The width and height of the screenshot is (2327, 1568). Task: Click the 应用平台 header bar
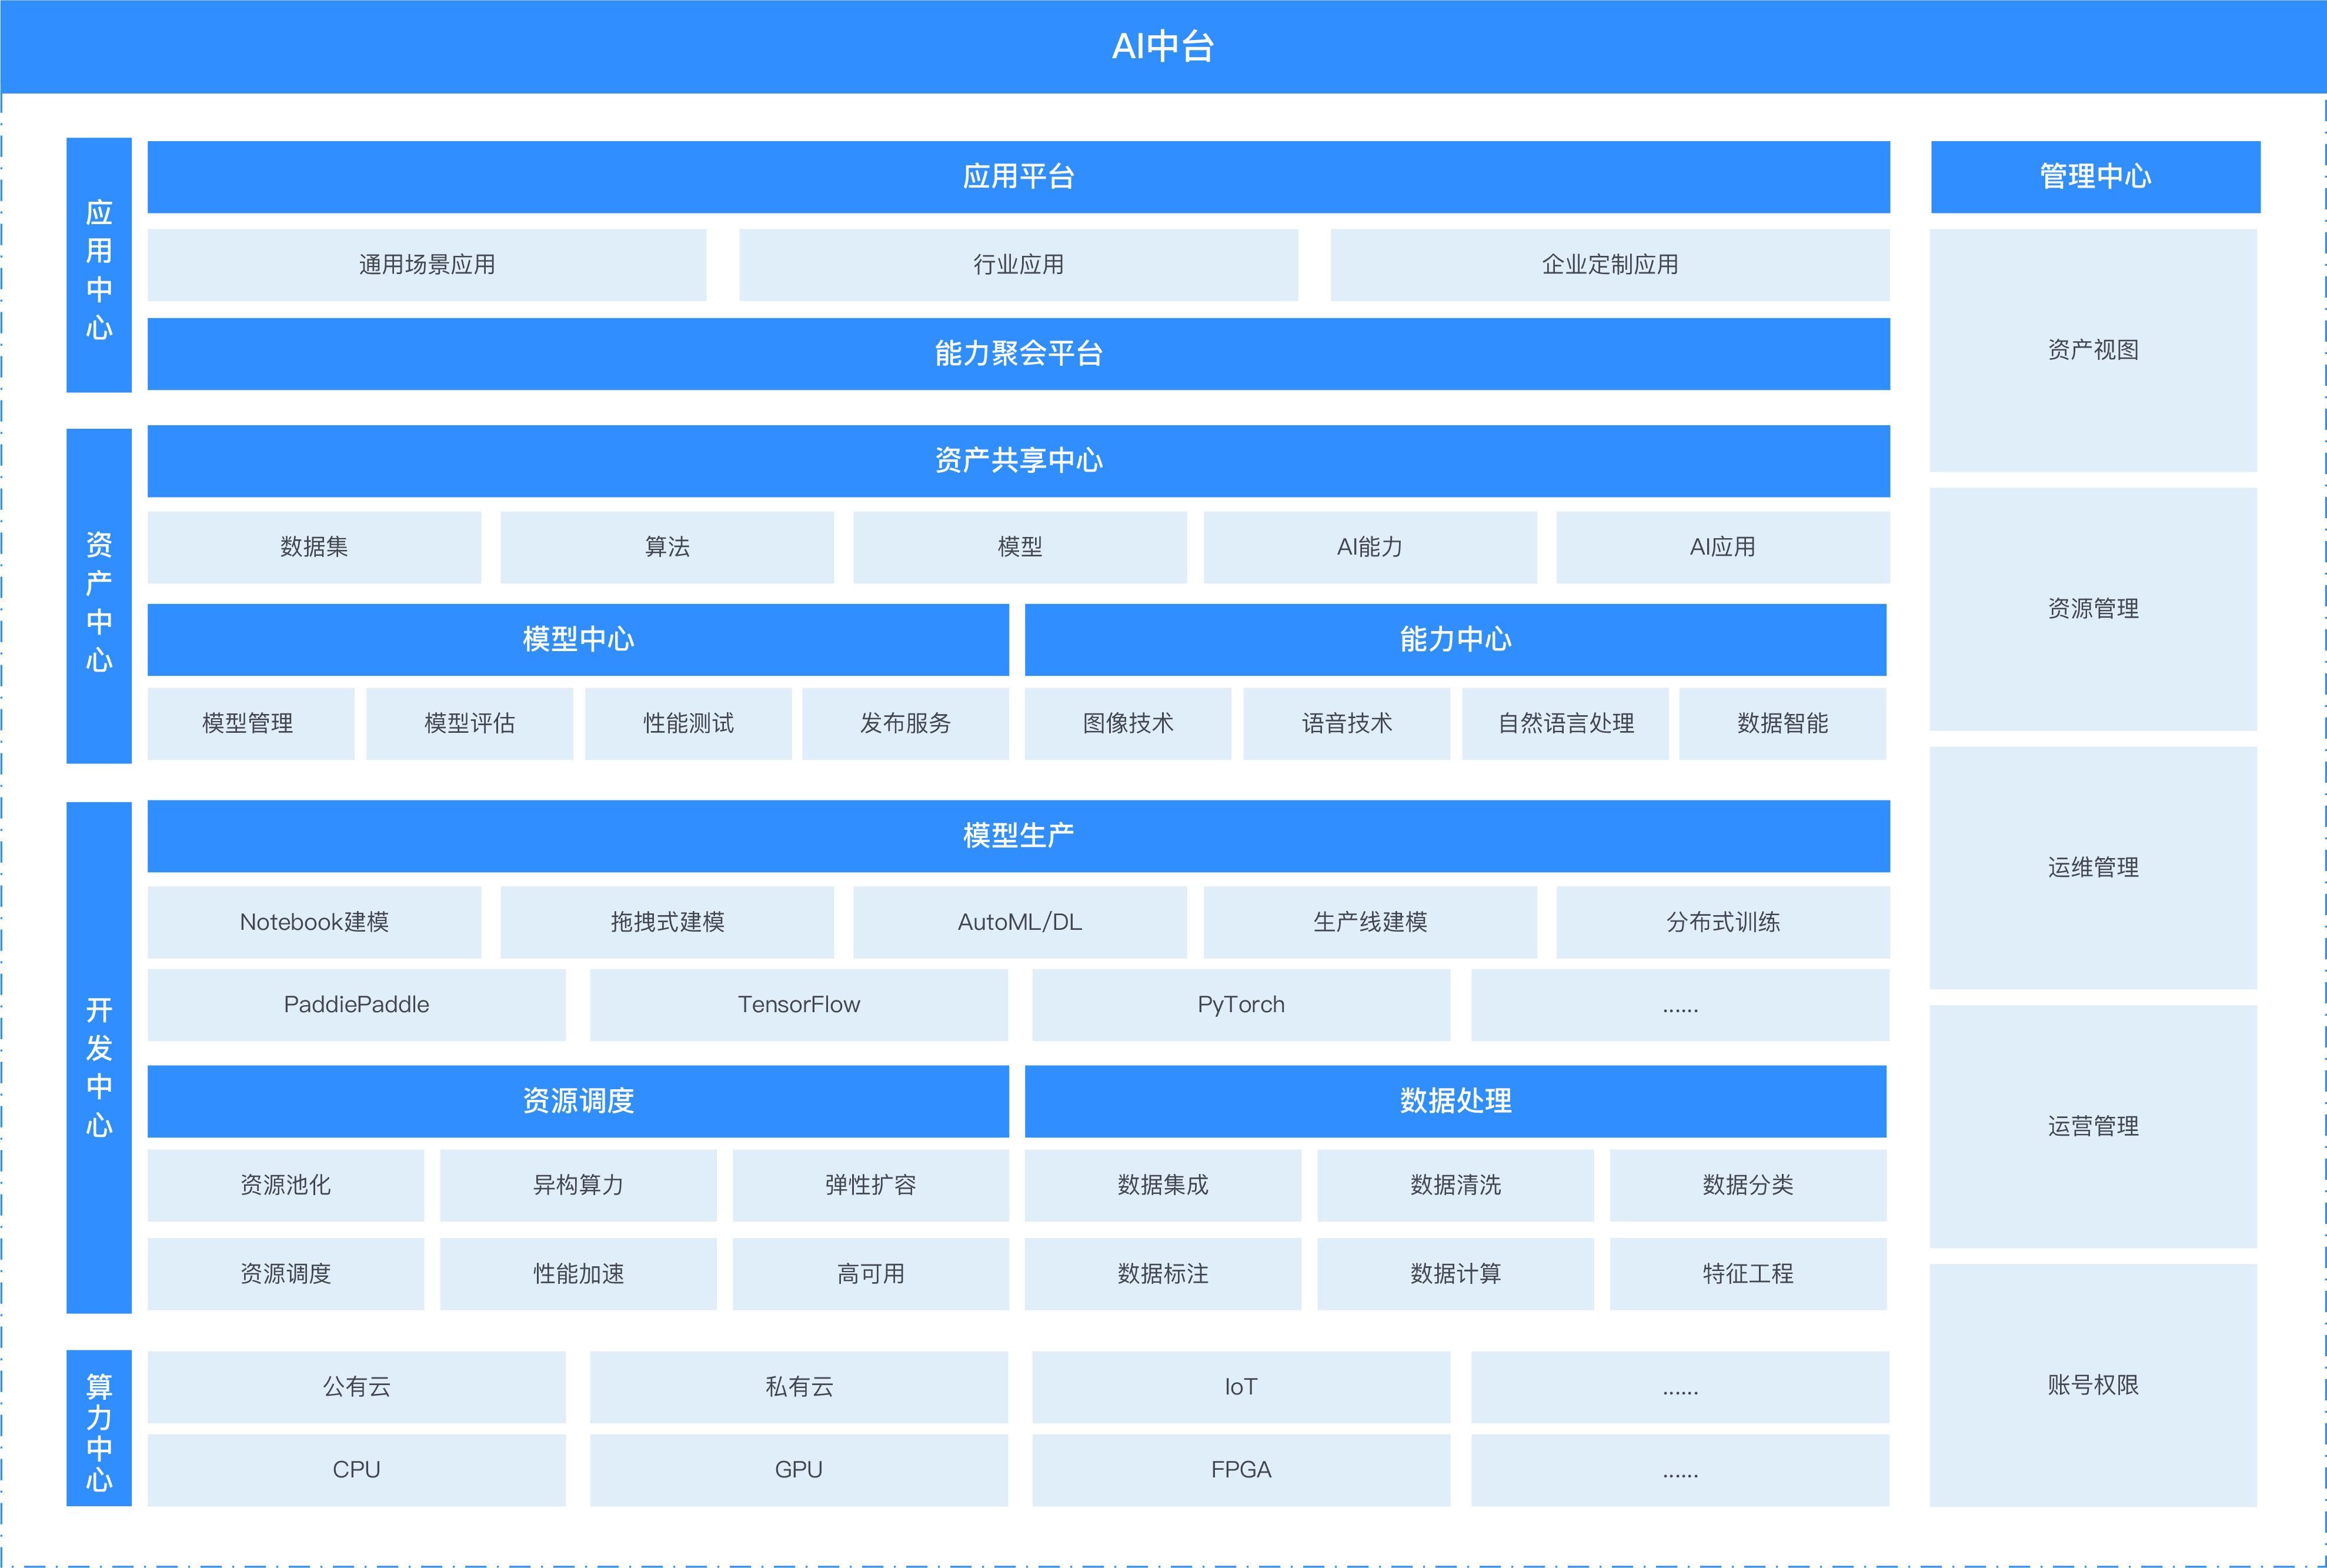[x=1017, y=177]
